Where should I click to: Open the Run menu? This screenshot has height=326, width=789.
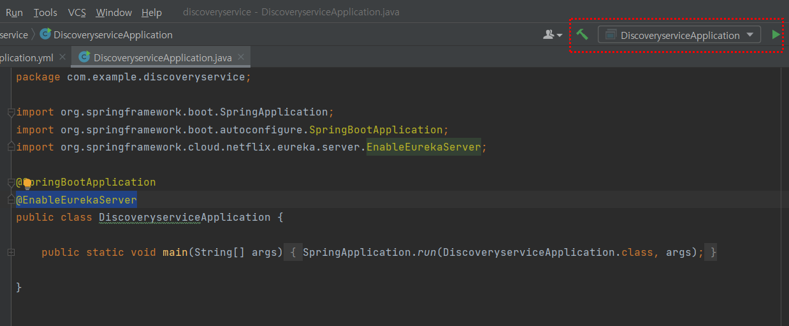click(x=14, y=12)
